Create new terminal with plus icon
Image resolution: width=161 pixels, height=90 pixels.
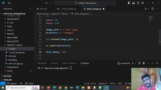pyautogui.click(x=133, y=63)
